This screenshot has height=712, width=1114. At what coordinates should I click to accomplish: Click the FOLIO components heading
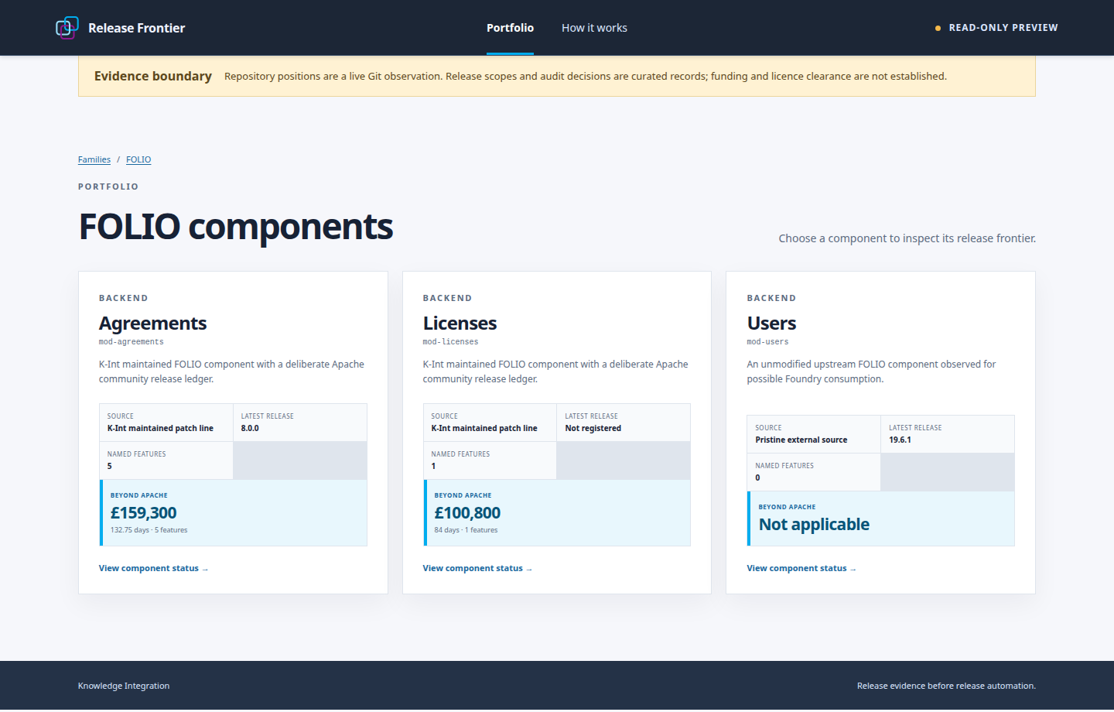click(236, 227)
